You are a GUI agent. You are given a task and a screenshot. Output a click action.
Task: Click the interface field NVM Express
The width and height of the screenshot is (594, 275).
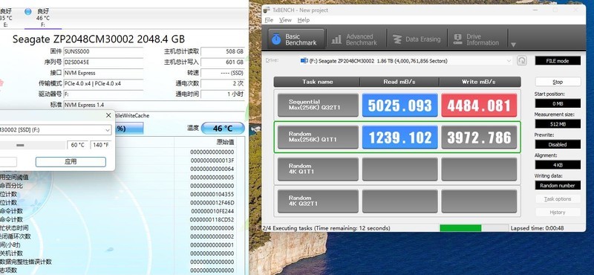(103, 73)
